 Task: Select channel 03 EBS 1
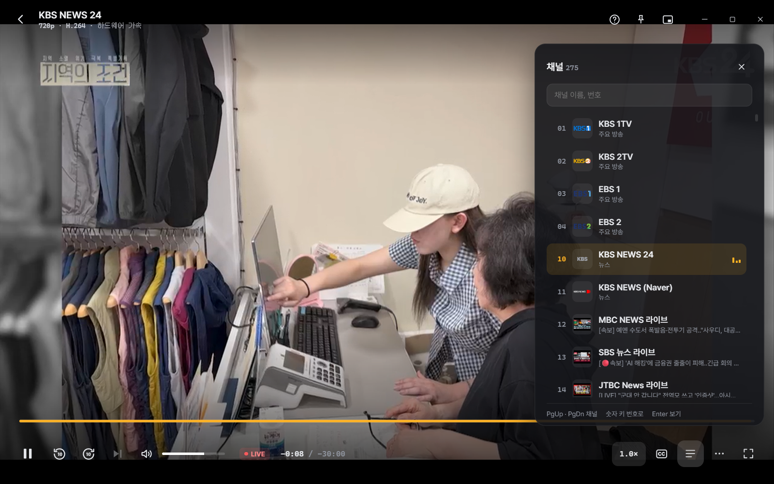646,194
